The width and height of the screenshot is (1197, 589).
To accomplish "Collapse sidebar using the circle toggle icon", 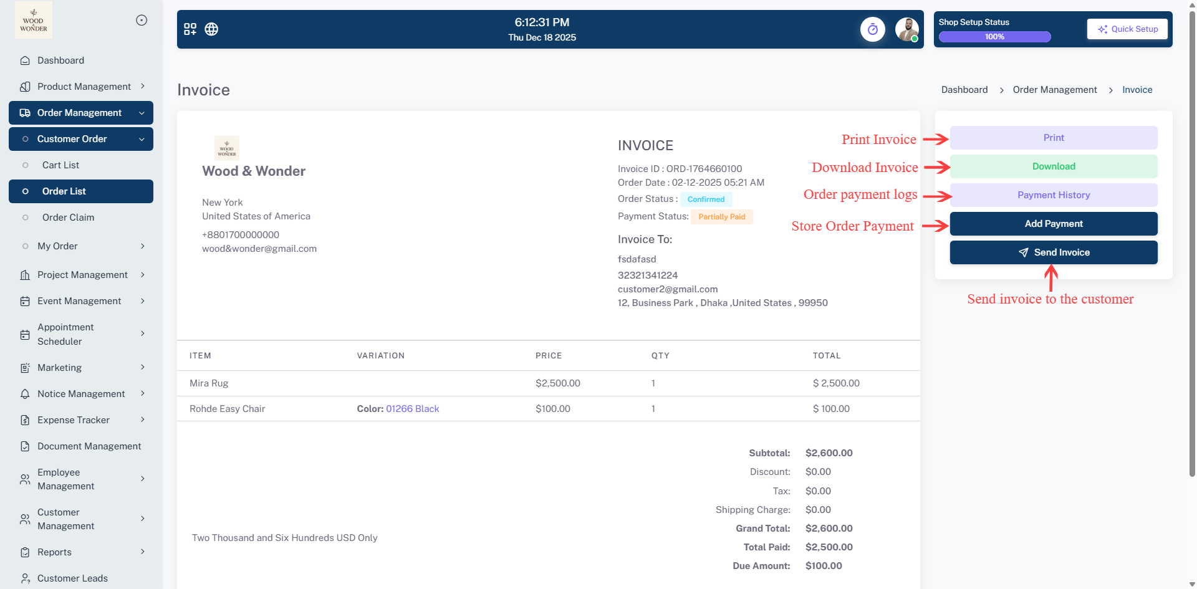I will coord(142,21).
